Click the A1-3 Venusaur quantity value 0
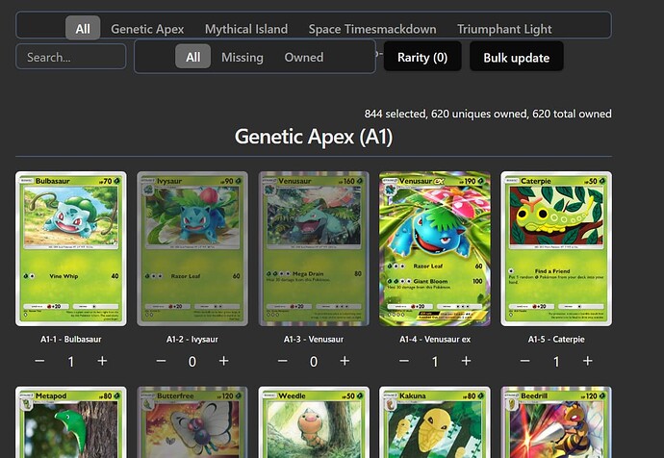The width and height of the screenshot is (664, 458). [314, 362]
